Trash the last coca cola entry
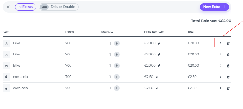 pos(228,88)
